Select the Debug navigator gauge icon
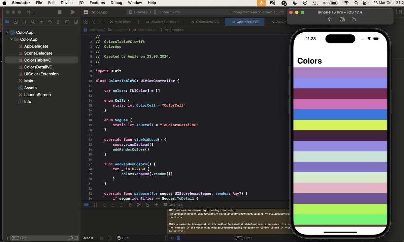This screenshot has height=242, width=404. (x=59, y=21)
